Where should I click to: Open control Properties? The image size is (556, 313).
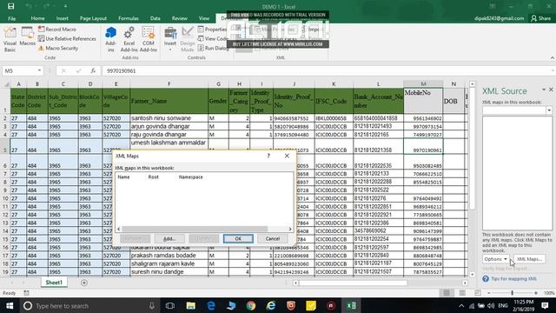(212, 29)
